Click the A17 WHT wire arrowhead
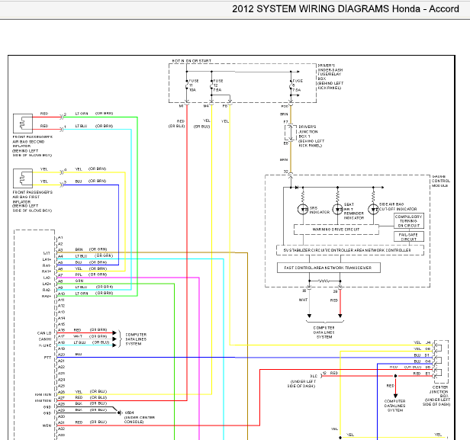The height and width of the screenshot is (440, 470). pos(114,339)
